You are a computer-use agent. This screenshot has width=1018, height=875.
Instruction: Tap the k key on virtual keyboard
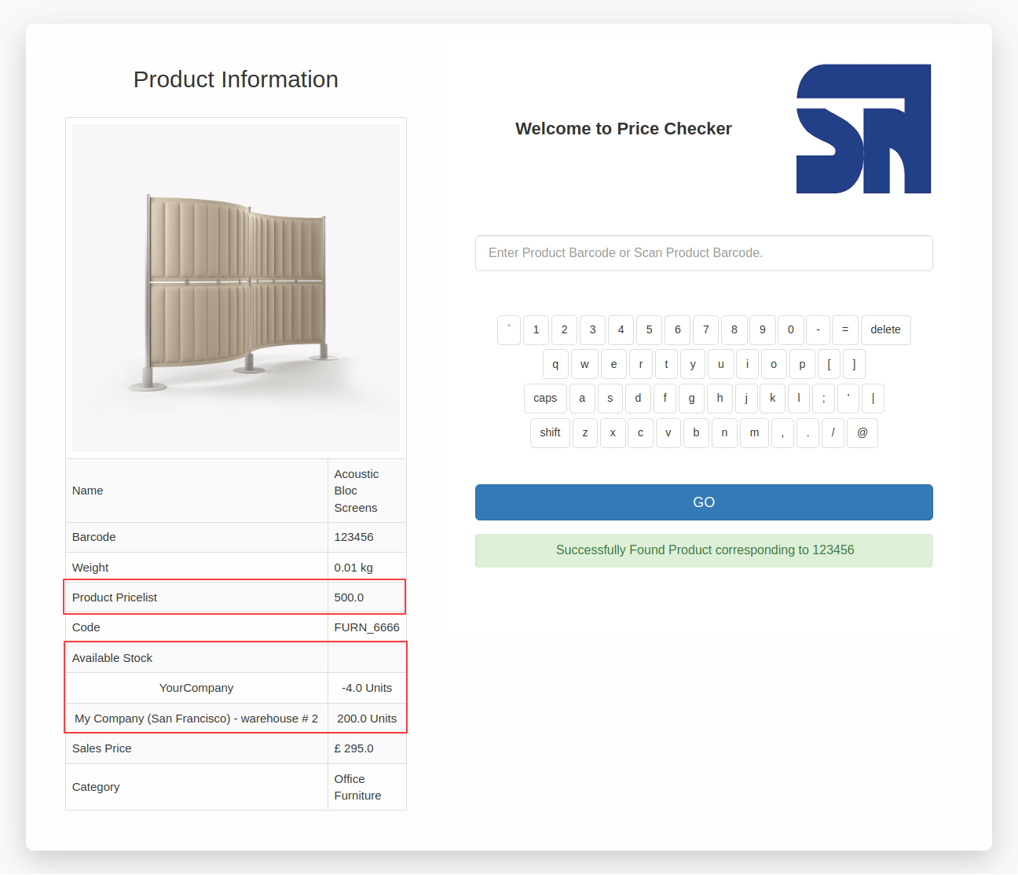(772, 399)
